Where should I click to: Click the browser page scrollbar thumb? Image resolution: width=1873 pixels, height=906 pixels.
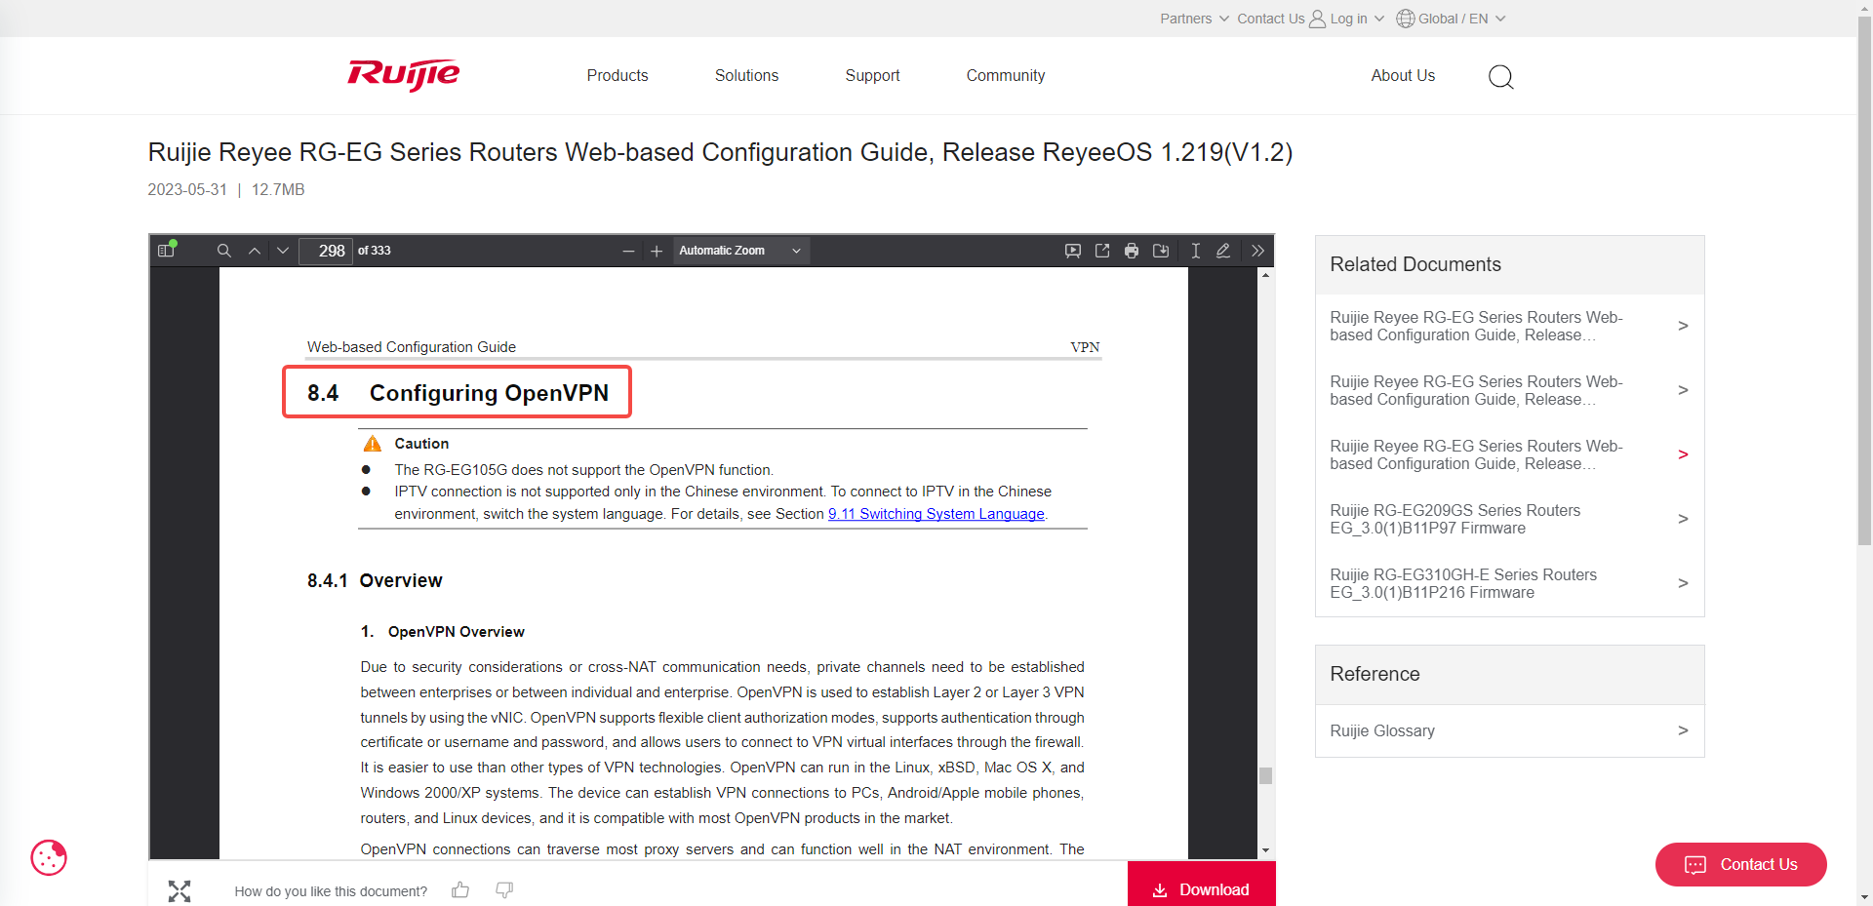click(x=1864, y=281)
